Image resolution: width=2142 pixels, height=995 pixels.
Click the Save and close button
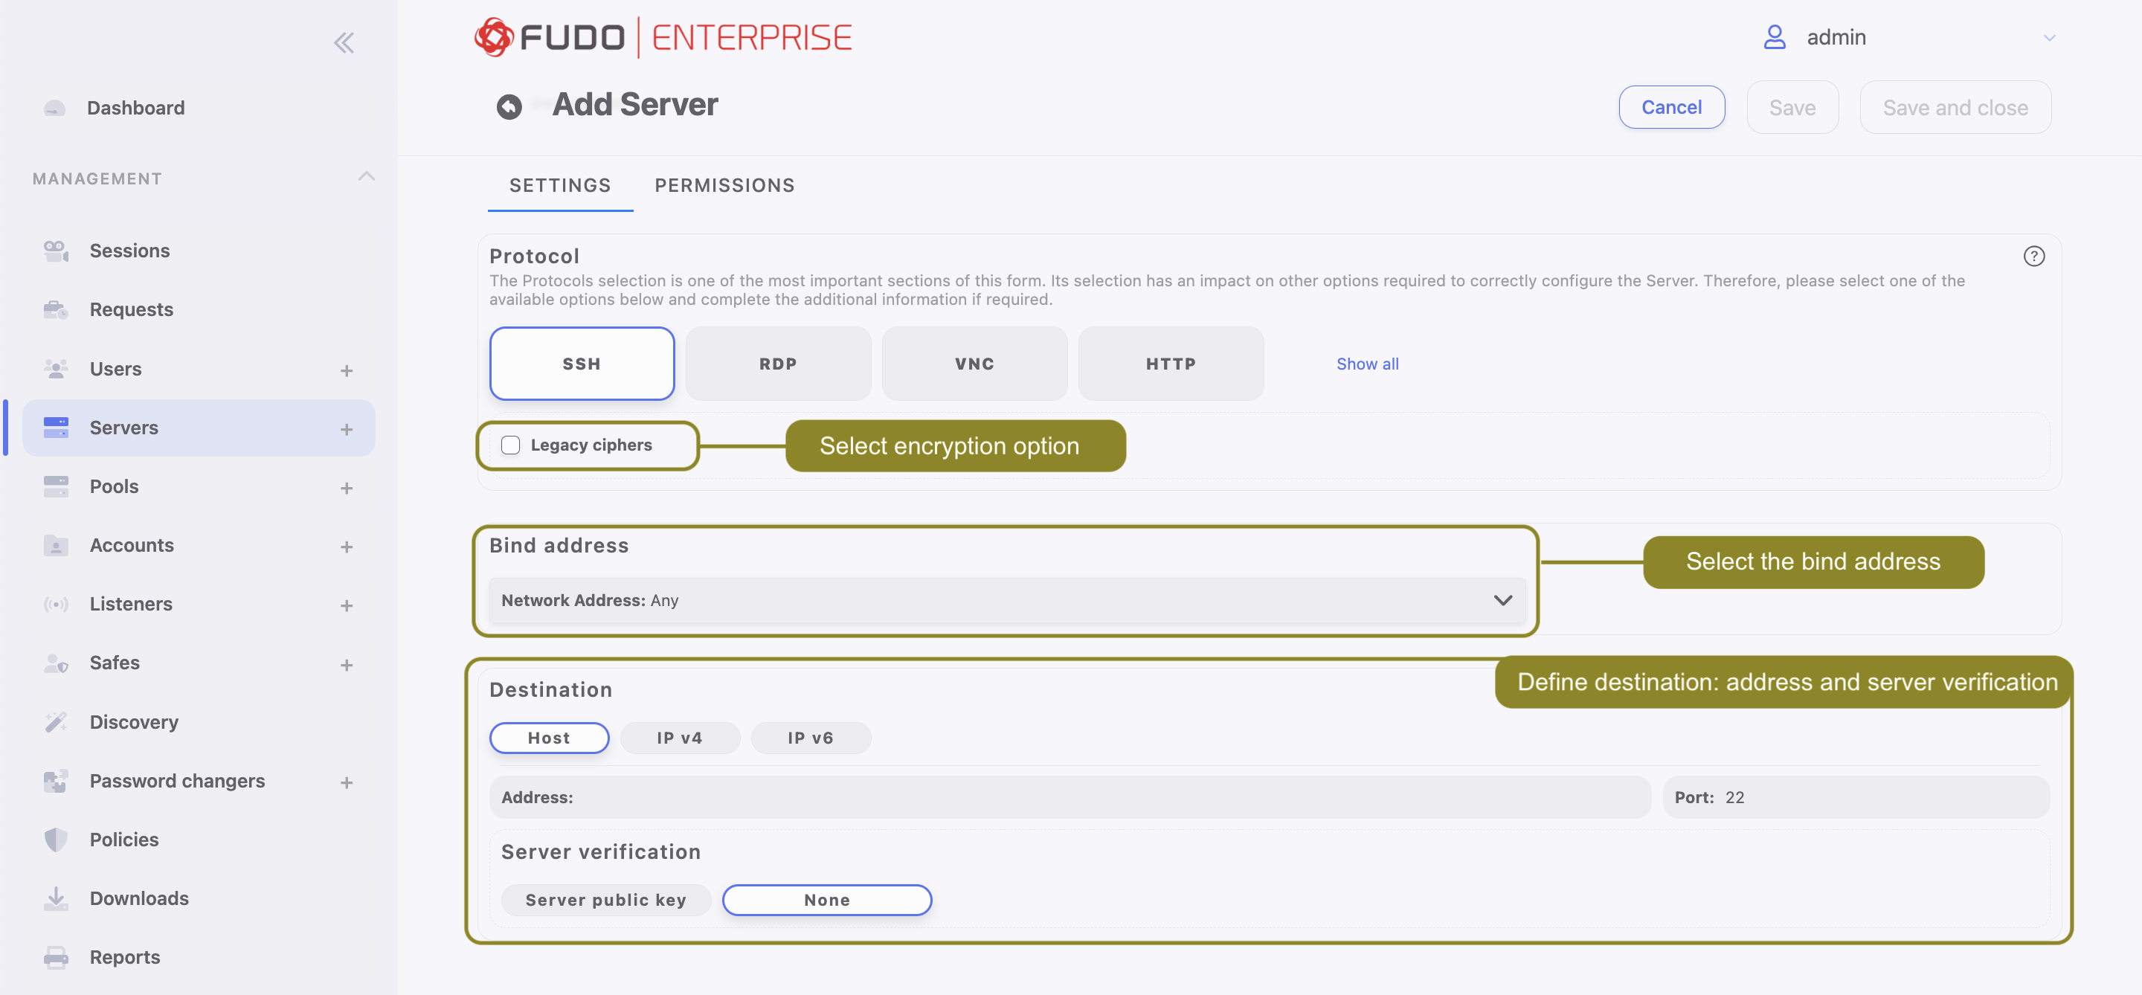pyautogui.click(x=1955, y=106)
